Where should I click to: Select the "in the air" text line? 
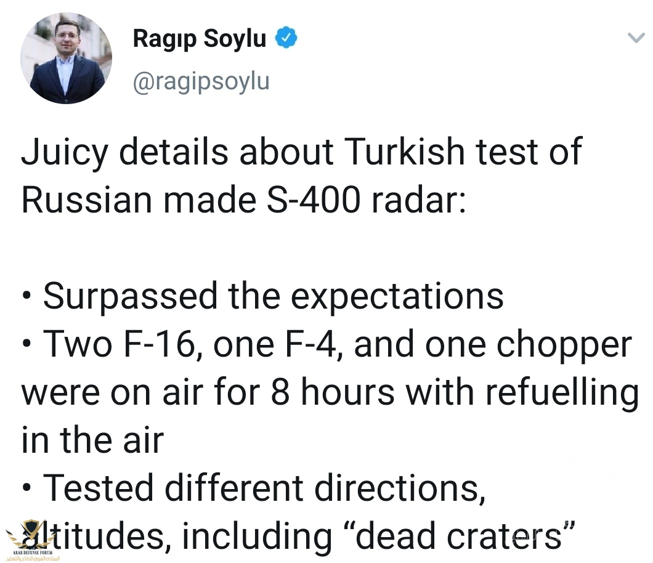coord(92,440)
